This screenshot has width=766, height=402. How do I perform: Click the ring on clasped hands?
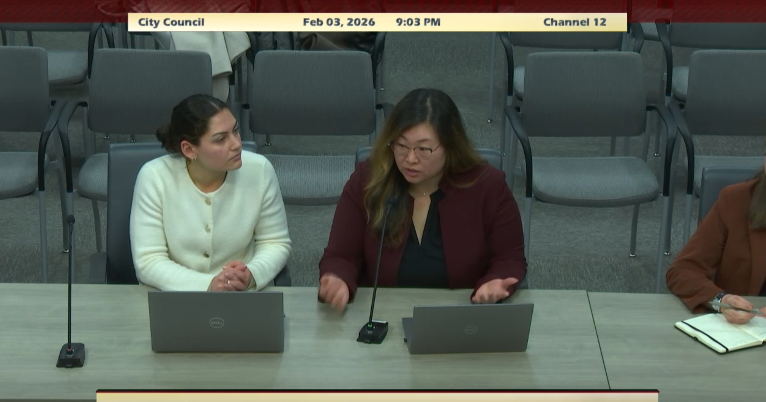229,281
